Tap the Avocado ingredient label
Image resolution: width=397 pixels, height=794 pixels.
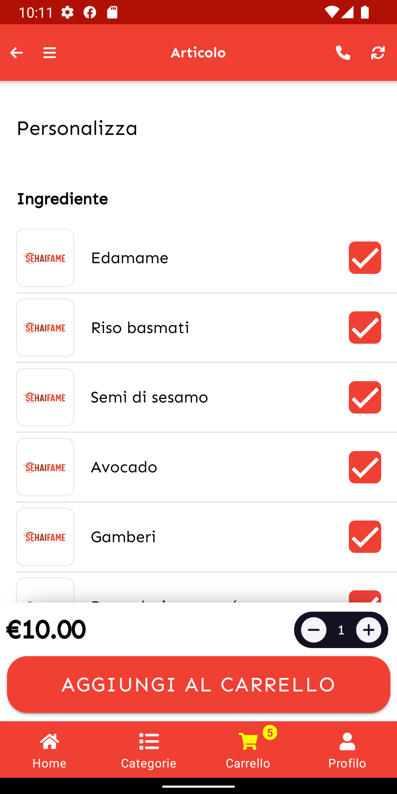tap(124, 467)
